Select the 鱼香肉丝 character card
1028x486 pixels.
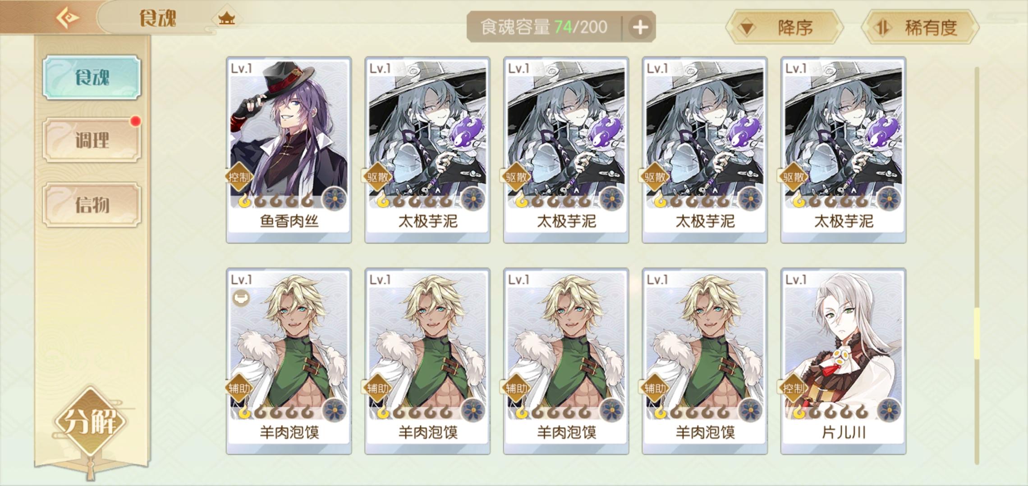[289, 150]
